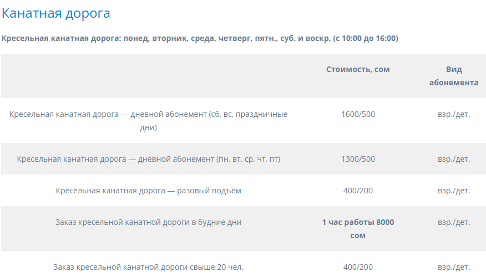This screenshot has width=486, height=277.
Task: Select the weekend and holiday day pass row description
Action: (x=149, y=121)
